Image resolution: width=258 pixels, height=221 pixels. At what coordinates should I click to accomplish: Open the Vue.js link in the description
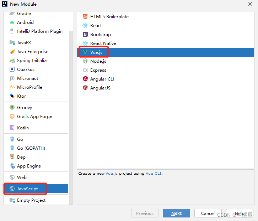tap(111, 174)
